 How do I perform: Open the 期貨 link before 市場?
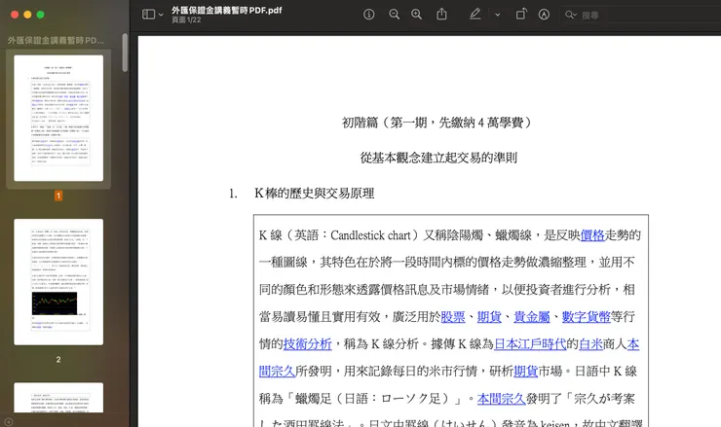[x=525, y=371]
